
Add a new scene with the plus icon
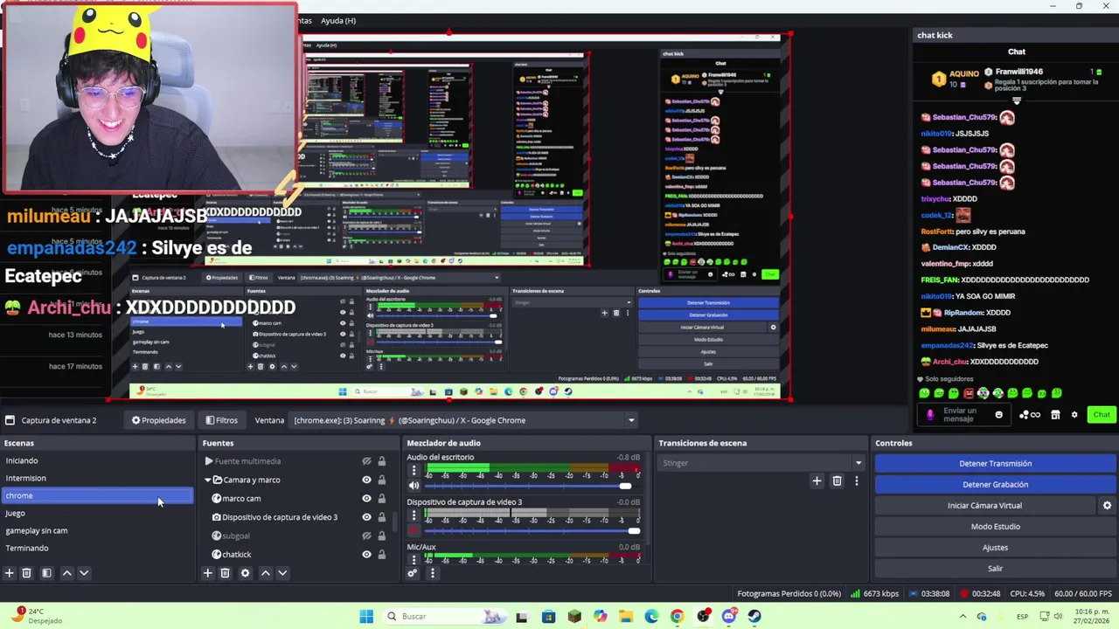[10, 573]
